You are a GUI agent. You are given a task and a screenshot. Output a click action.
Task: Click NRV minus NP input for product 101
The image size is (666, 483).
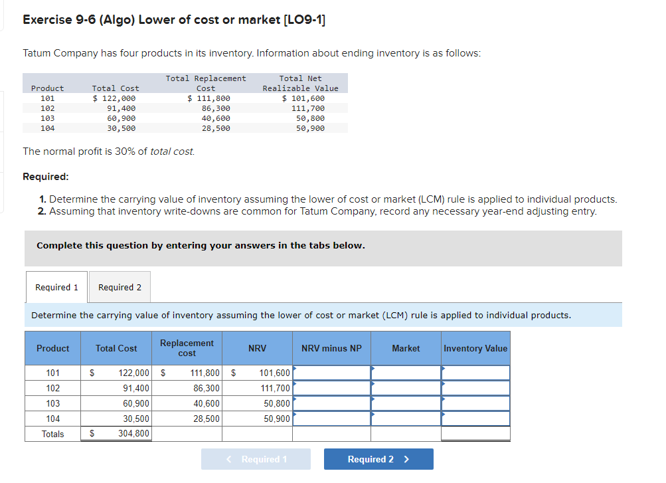click(x=331, y=373)
